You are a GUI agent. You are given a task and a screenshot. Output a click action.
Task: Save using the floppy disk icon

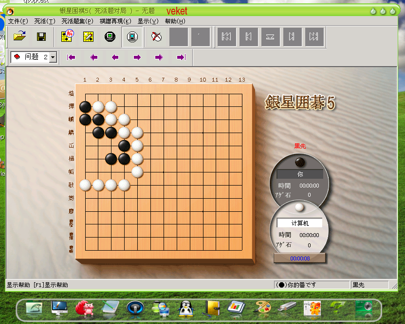coord(41,36)
